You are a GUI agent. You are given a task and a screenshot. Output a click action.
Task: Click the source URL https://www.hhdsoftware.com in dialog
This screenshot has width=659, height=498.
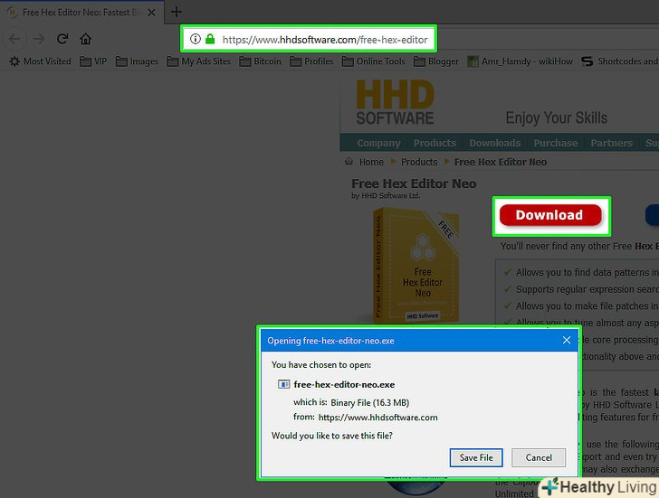377,418
